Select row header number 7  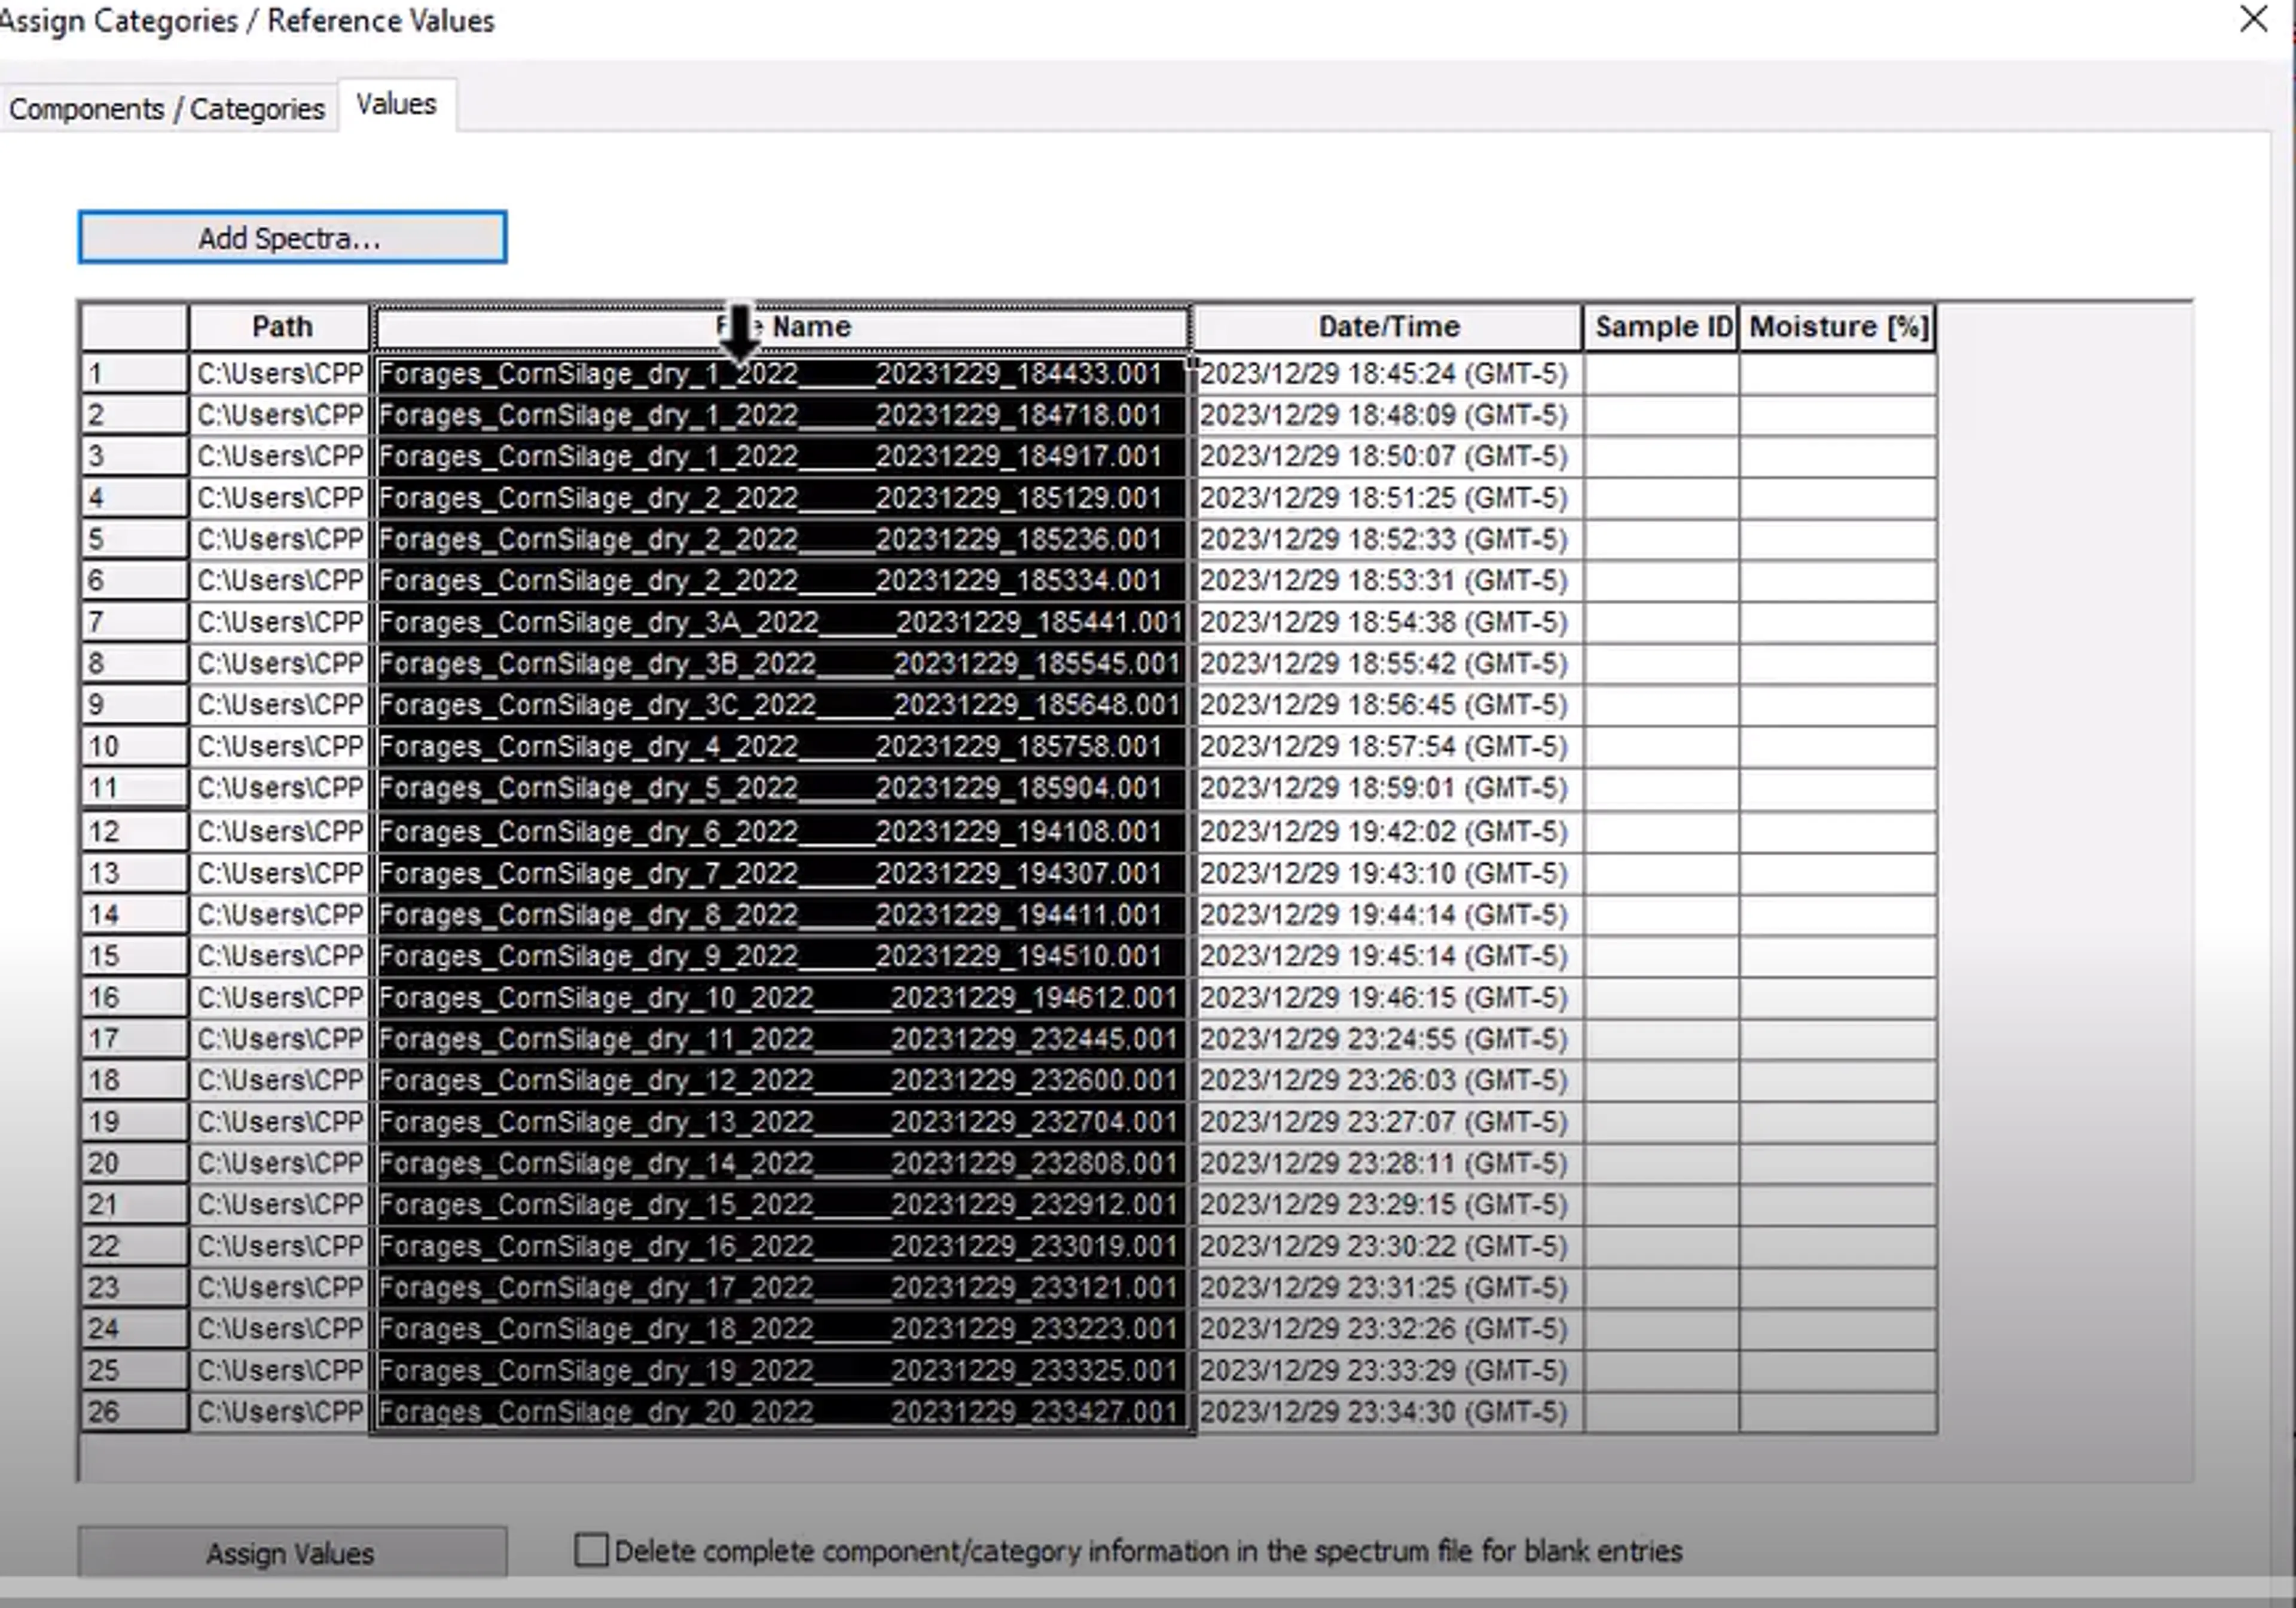click(134, 622)
